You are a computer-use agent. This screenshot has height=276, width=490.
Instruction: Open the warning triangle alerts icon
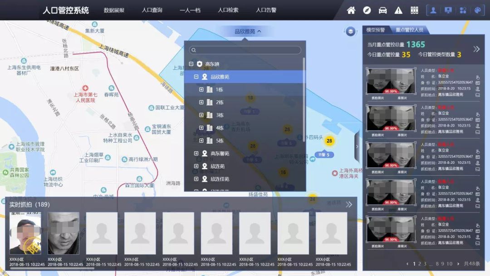398,10
